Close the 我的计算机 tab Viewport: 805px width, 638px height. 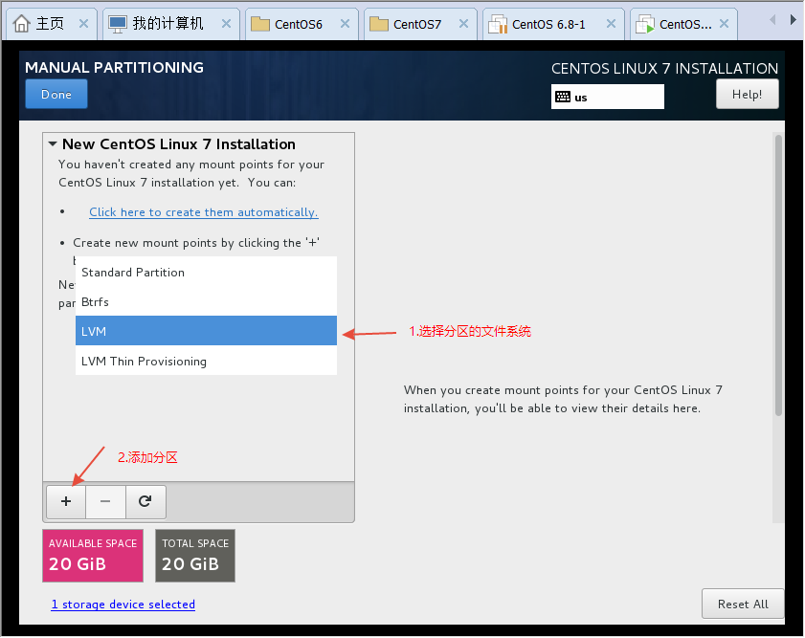point(227,24)
